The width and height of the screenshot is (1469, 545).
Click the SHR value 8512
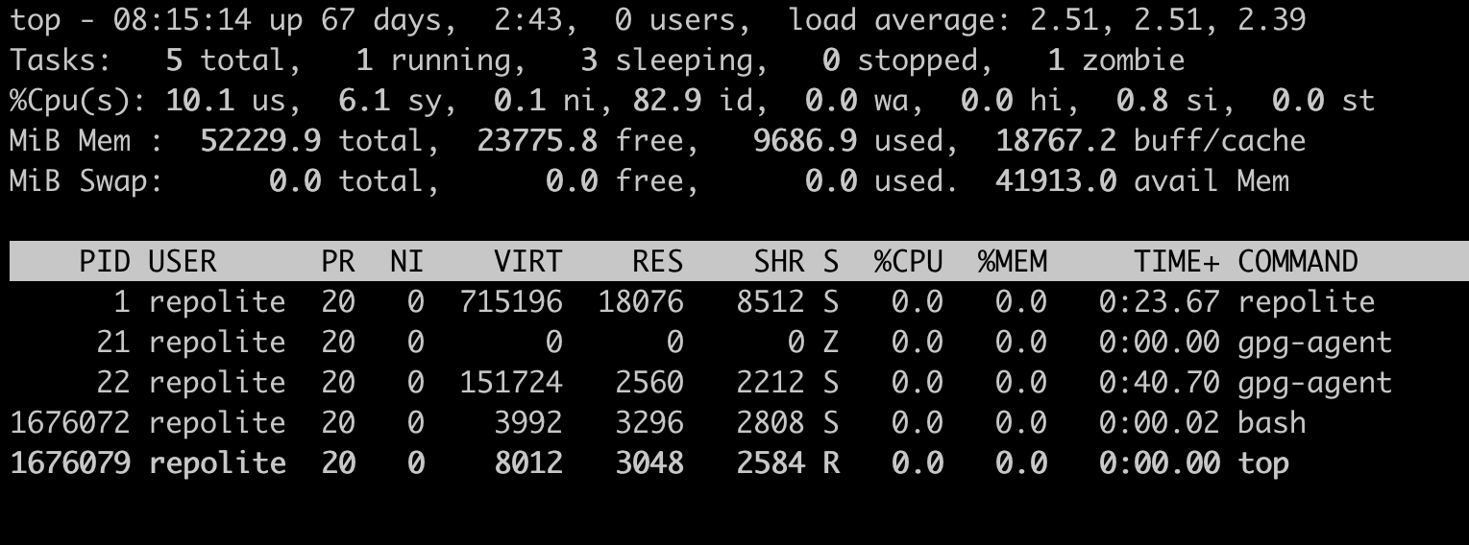coord(770,302)
